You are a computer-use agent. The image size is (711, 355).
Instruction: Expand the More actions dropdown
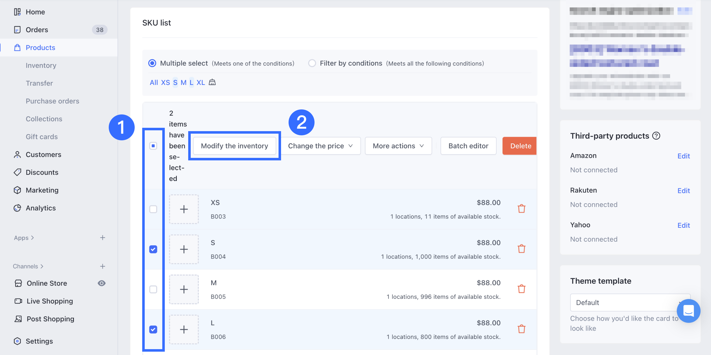tap(398, 146)
